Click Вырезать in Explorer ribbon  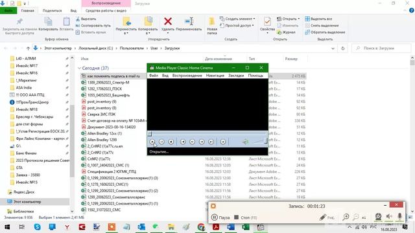86,19
